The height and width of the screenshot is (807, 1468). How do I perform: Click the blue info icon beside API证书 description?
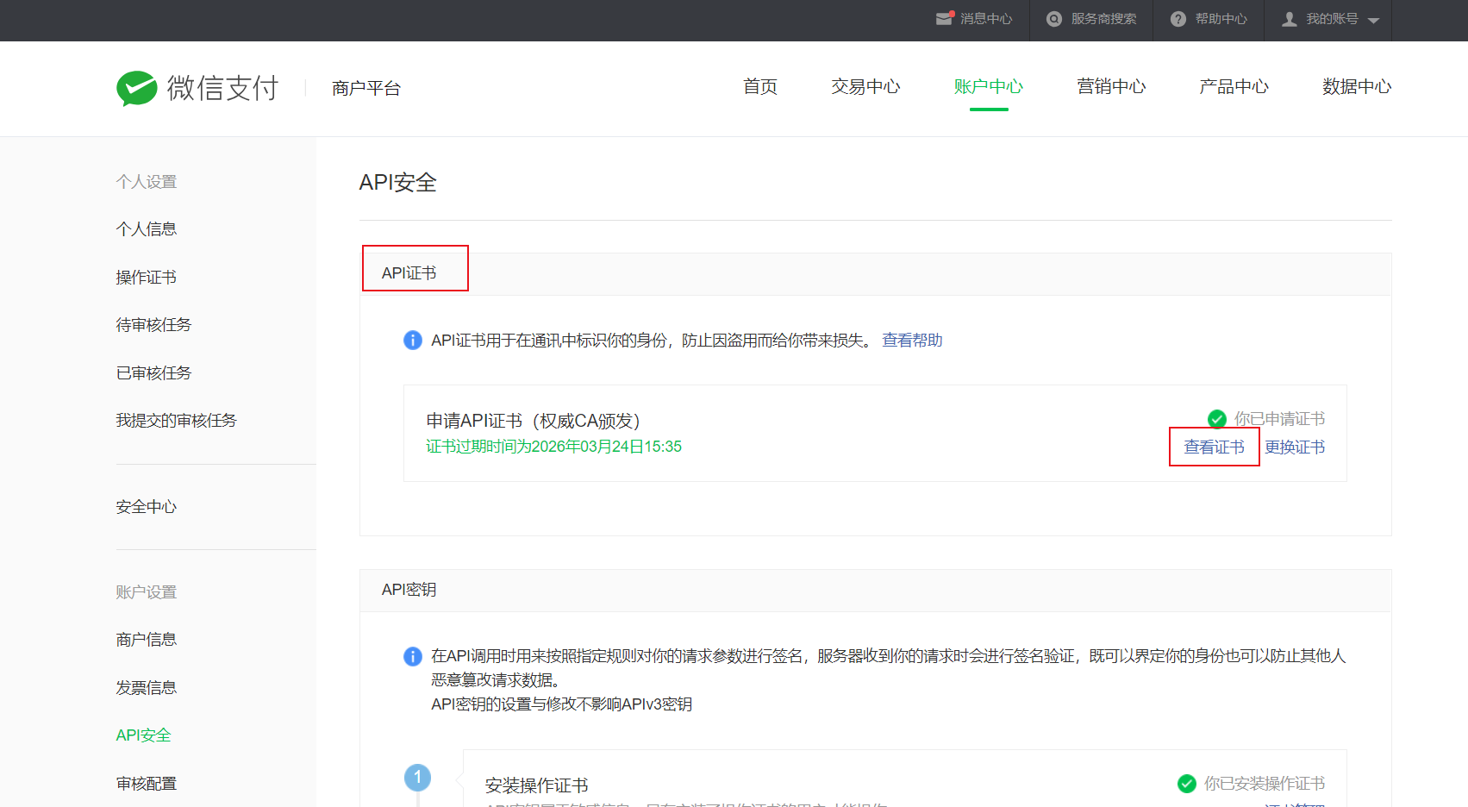[x=413, y=341]
